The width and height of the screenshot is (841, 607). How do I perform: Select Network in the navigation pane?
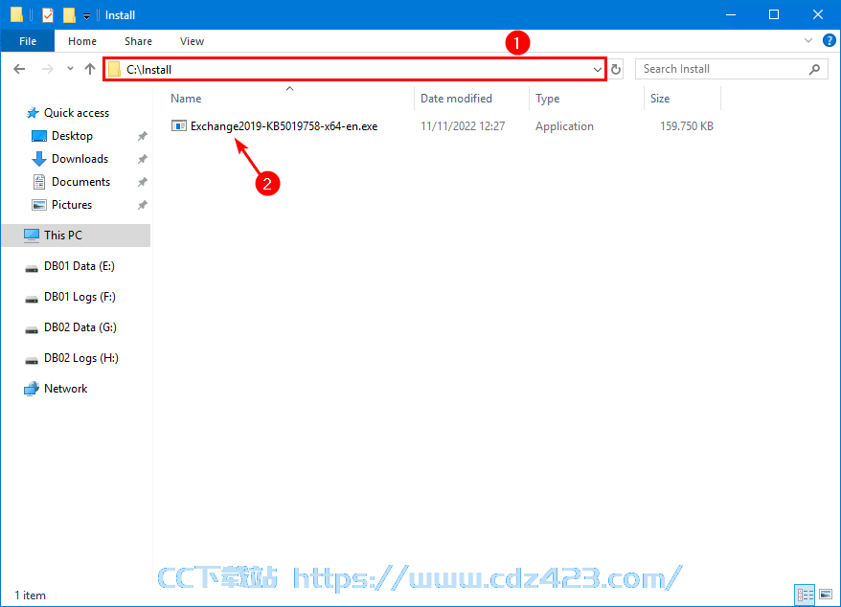point(65,389)
